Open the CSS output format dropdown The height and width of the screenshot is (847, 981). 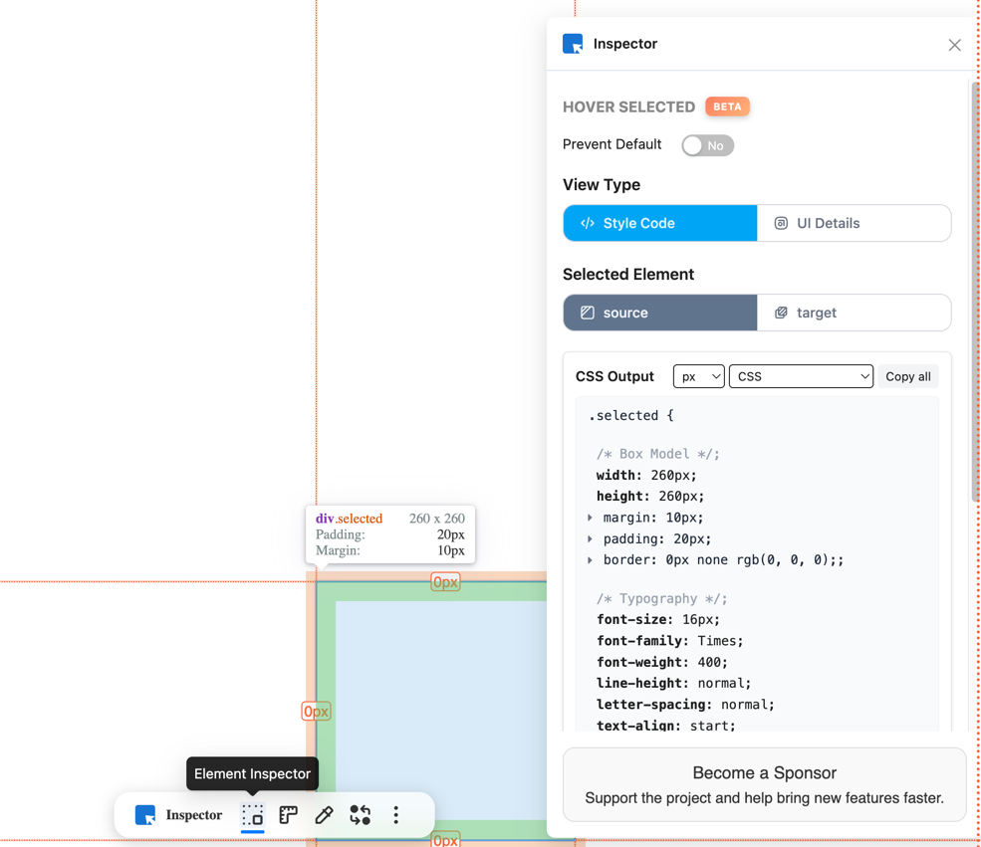(x=801, y=376)
